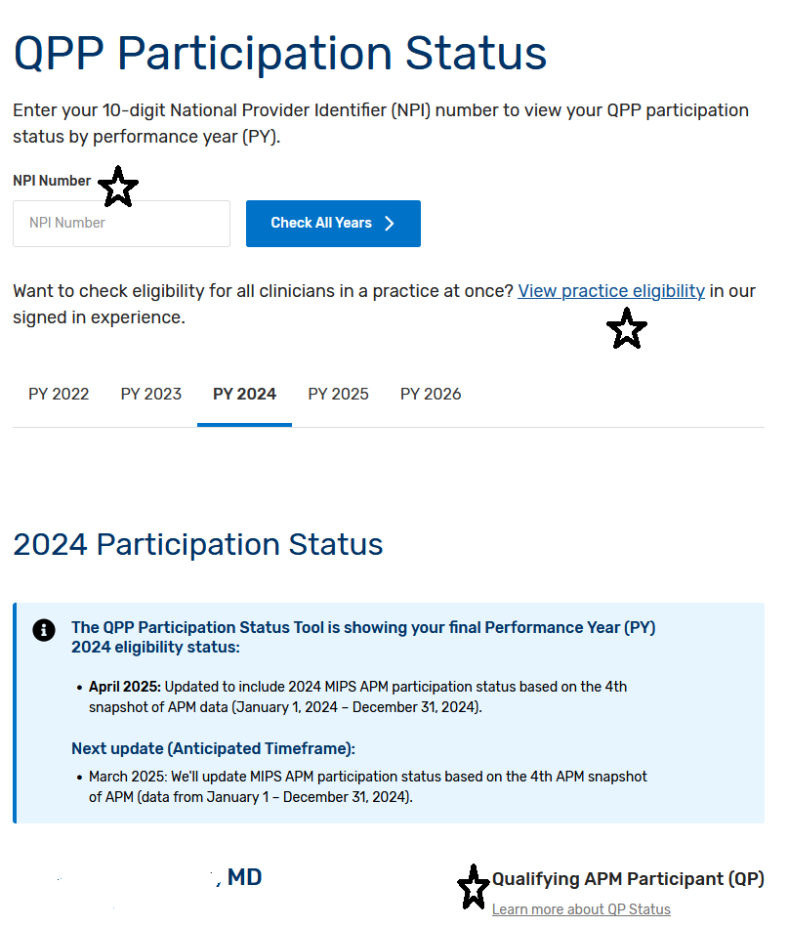
Task: Click the info icon in the blue banner
Action: point(44,630)
